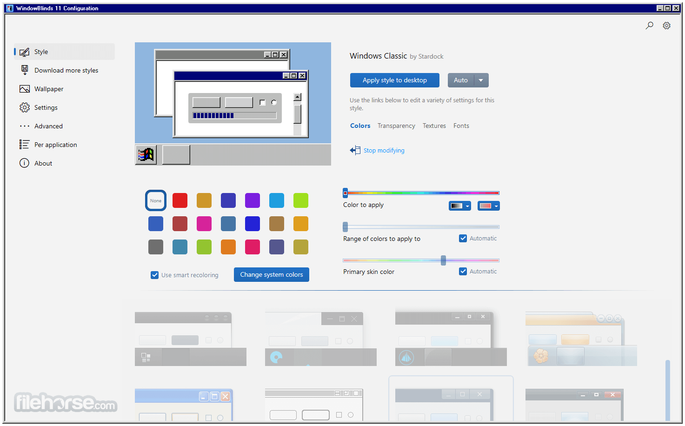This screenshot has height=426, width=685.
Task: Choose the gray flat style thumbnail with squares logo
Action: [191, 339]
